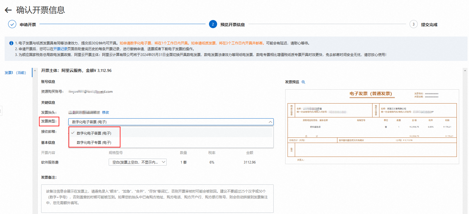Click the 发票预览 heading

pos(292,82)
